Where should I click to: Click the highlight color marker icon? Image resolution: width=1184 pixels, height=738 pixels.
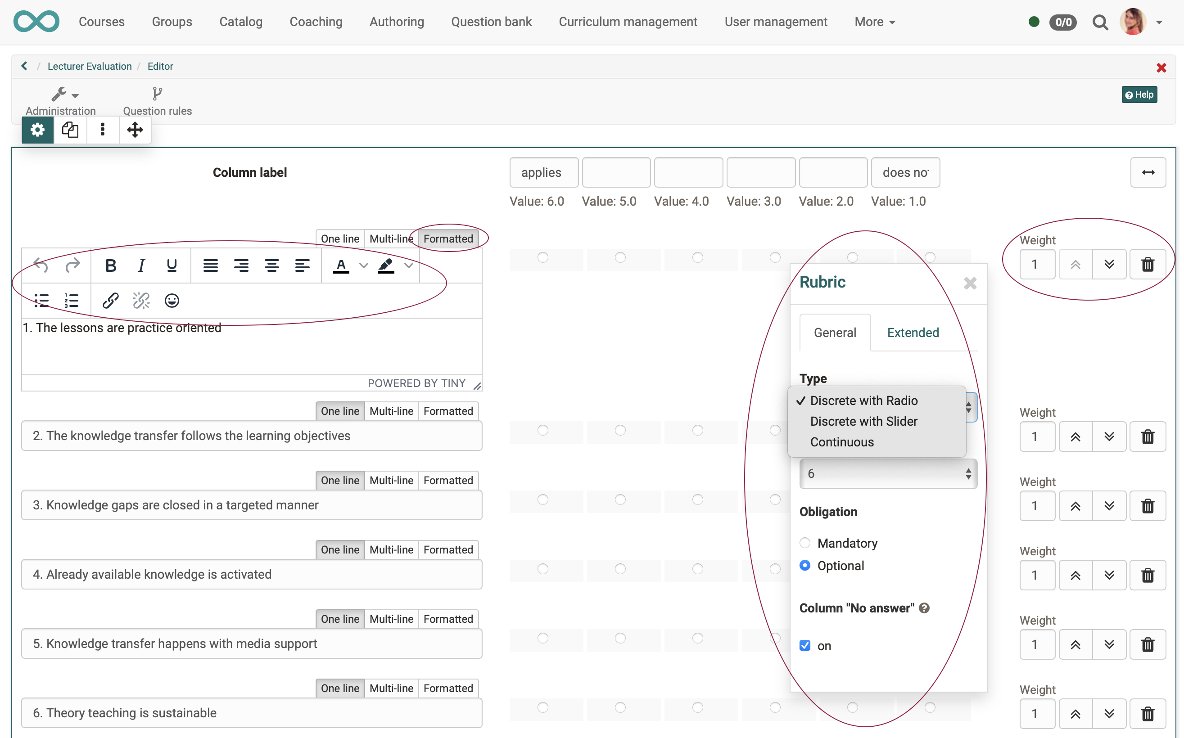pos(386,265)
